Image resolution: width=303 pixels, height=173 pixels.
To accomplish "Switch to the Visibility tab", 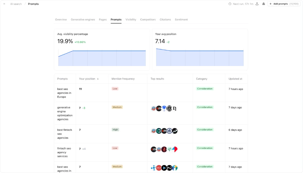I will click(131, 20).
